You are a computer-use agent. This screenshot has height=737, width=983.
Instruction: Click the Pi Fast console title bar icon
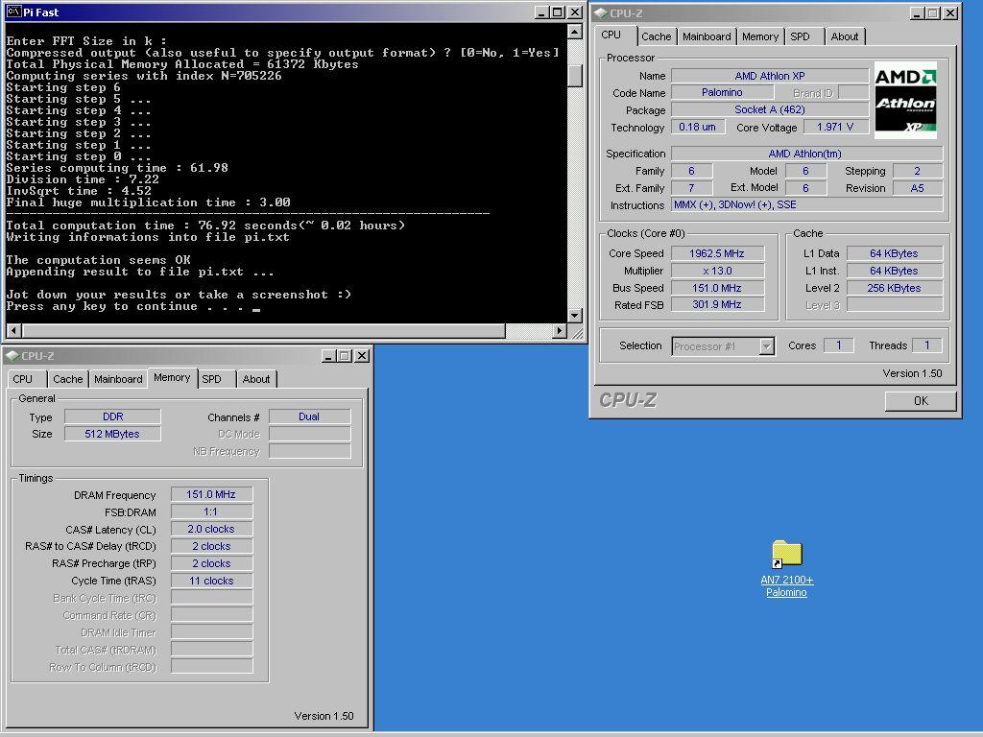click(x=13, y=12)
